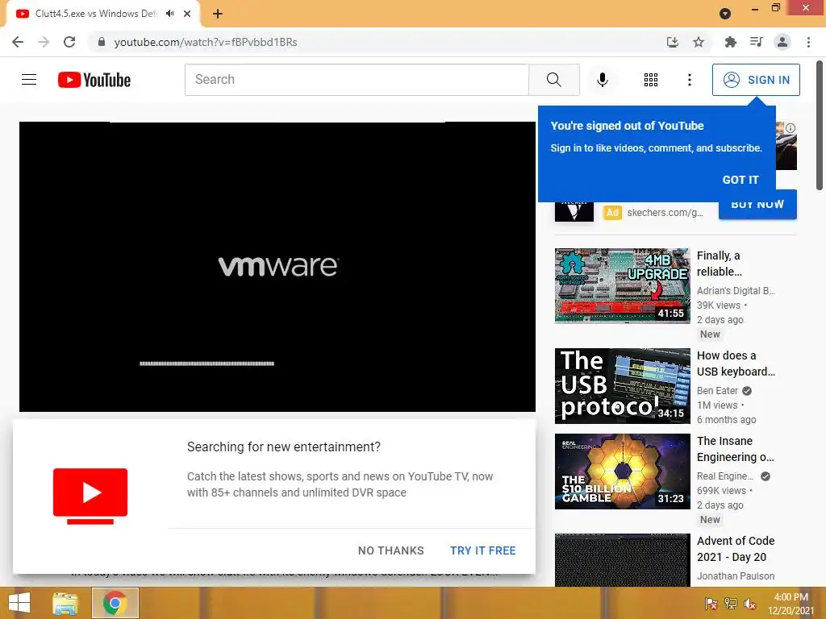Click the Jonathan Paulson channel name
Viewport: 826px width, 619px height.
click(736, 575)
